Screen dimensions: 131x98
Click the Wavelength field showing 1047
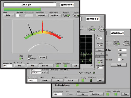(x=7, y=66)
